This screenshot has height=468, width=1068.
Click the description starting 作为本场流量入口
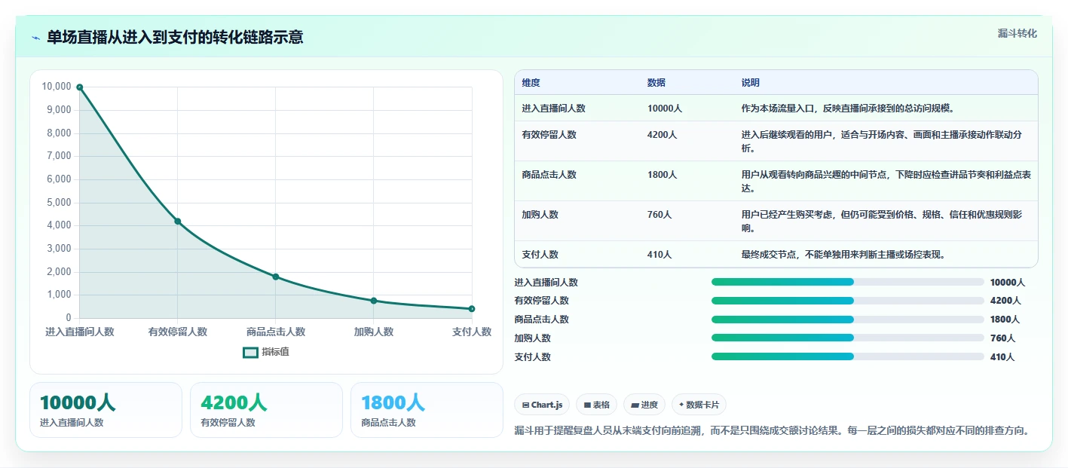point(849,109)
